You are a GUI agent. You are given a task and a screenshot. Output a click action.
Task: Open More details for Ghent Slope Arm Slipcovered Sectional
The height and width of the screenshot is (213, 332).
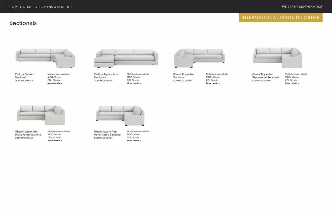(292, 83)
